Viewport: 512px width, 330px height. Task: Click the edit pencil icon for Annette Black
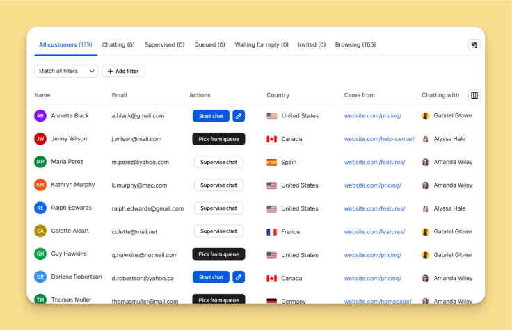(x=239, y=116)
